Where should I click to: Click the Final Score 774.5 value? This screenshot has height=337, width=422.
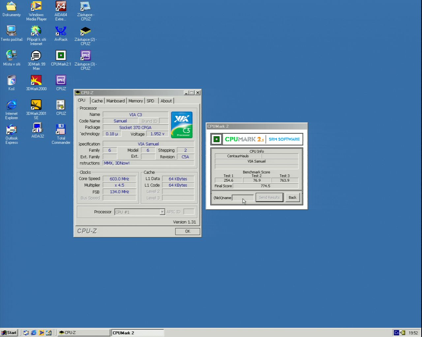(265, 186)
